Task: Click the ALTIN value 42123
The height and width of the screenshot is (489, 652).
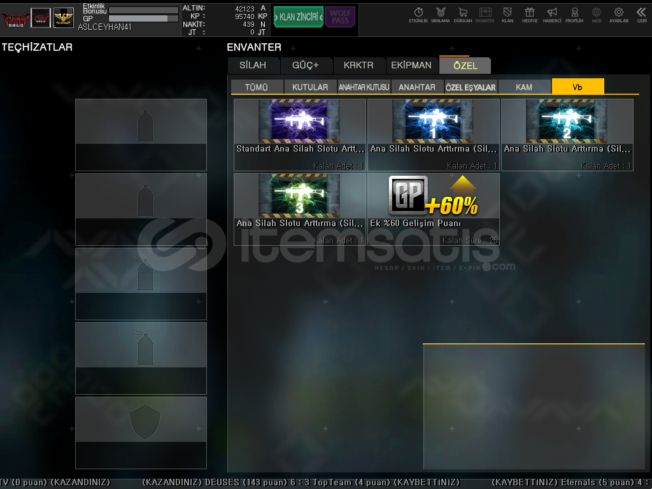Action: pos(244,9)
